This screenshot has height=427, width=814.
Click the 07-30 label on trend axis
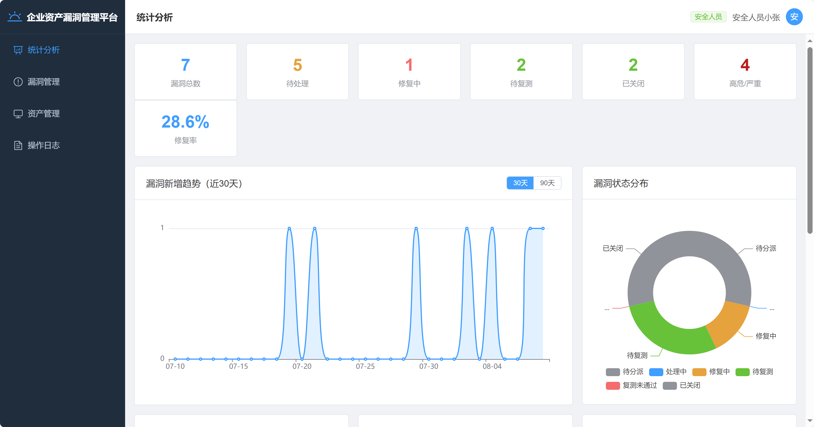point(428,366)
